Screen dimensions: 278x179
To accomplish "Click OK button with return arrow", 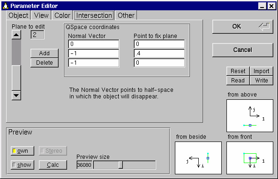I will pos(242,27).
